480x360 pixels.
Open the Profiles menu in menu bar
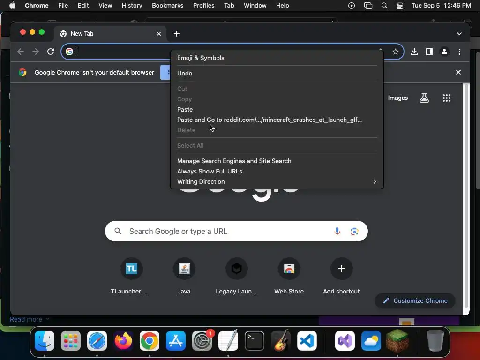tap(203, 6)
